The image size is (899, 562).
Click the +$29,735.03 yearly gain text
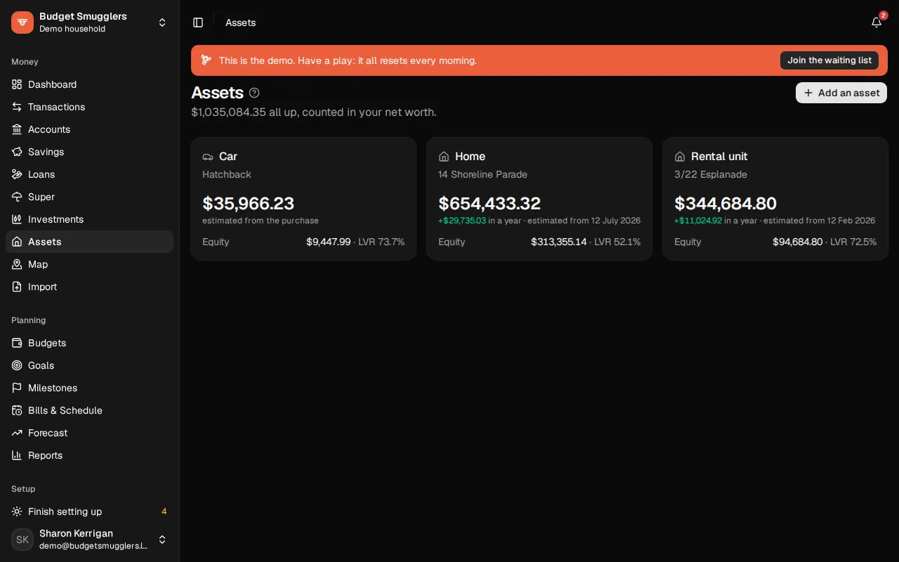(462, 221)
